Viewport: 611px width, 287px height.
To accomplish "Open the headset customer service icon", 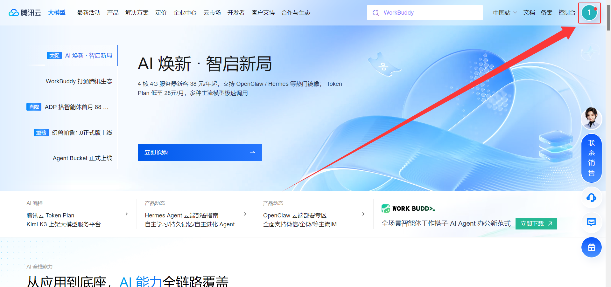I will point(591,198).
